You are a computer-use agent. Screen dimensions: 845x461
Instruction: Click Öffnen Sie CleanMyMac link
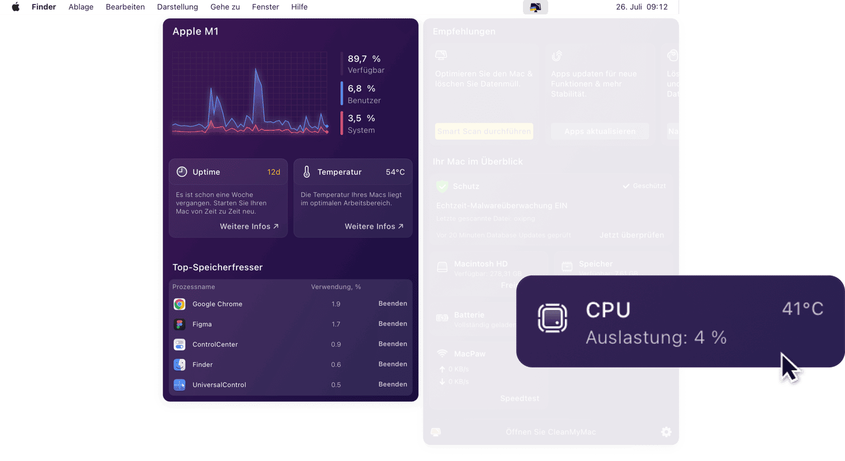[x=551, y=432]
